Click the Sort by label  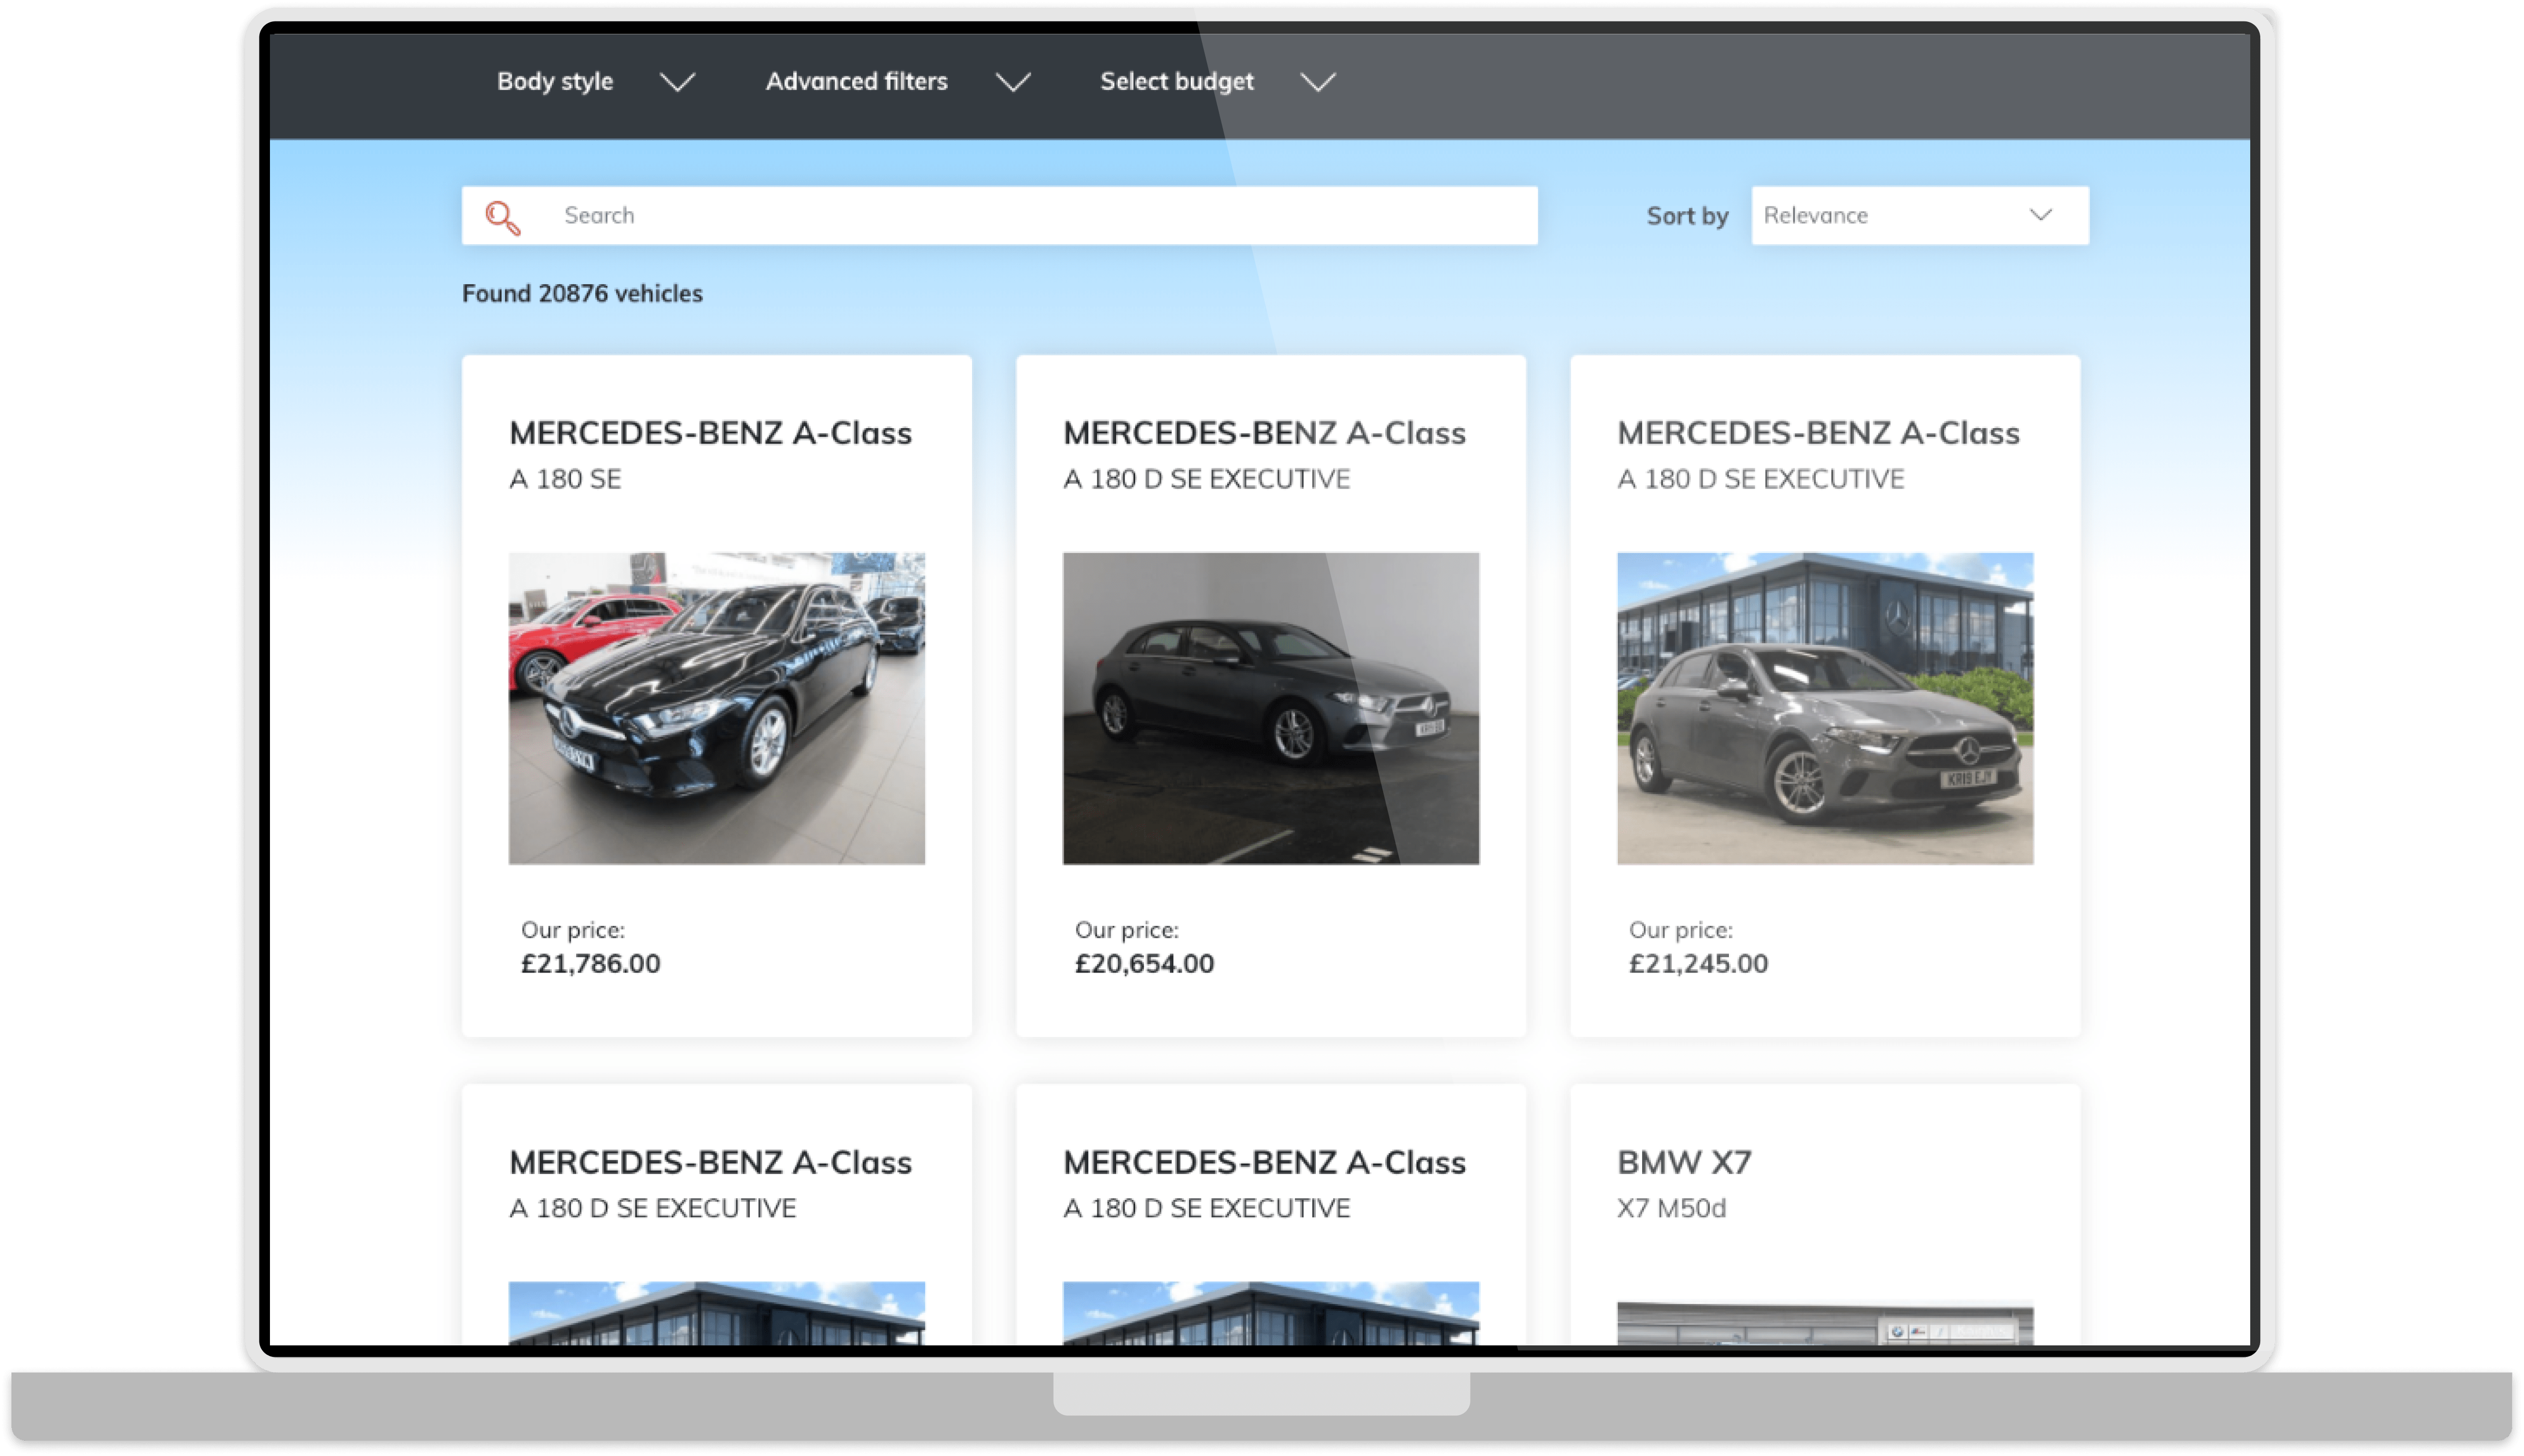pos(1686,216)
